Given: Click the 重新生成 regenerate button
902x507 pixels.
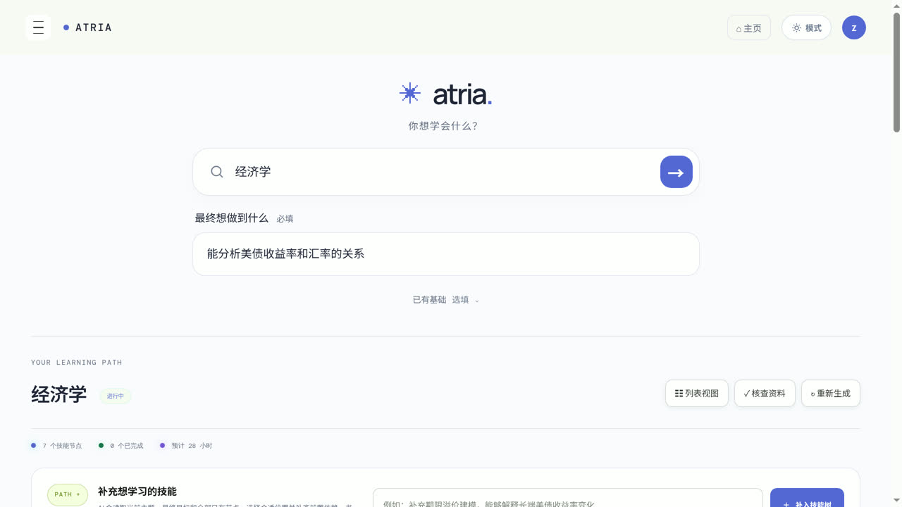Looking at the screenshot, I should tap(831, 394).
